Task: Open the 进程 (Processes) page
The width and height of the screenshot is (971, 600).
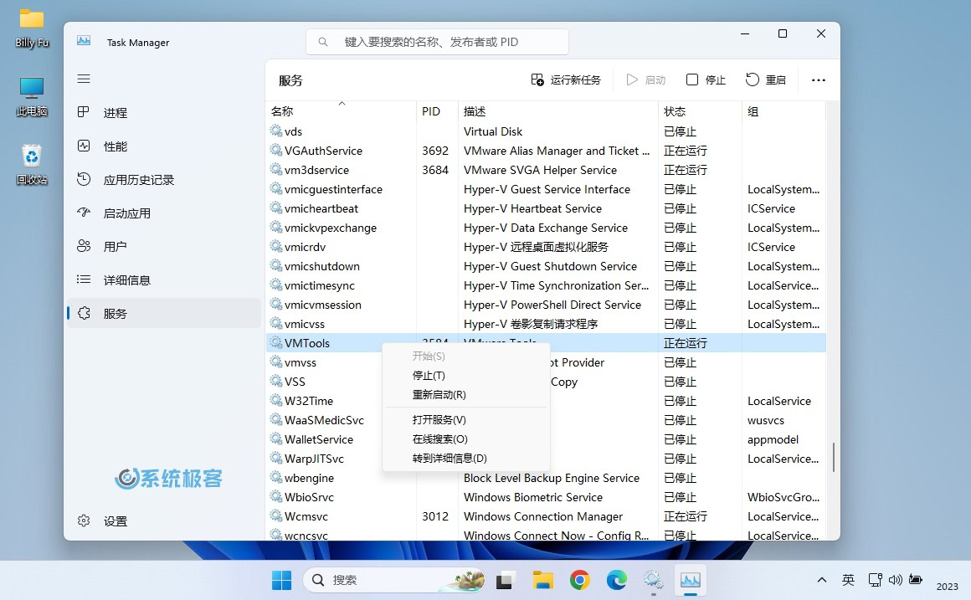Action: pyautogui.click(x=164, y=113)
